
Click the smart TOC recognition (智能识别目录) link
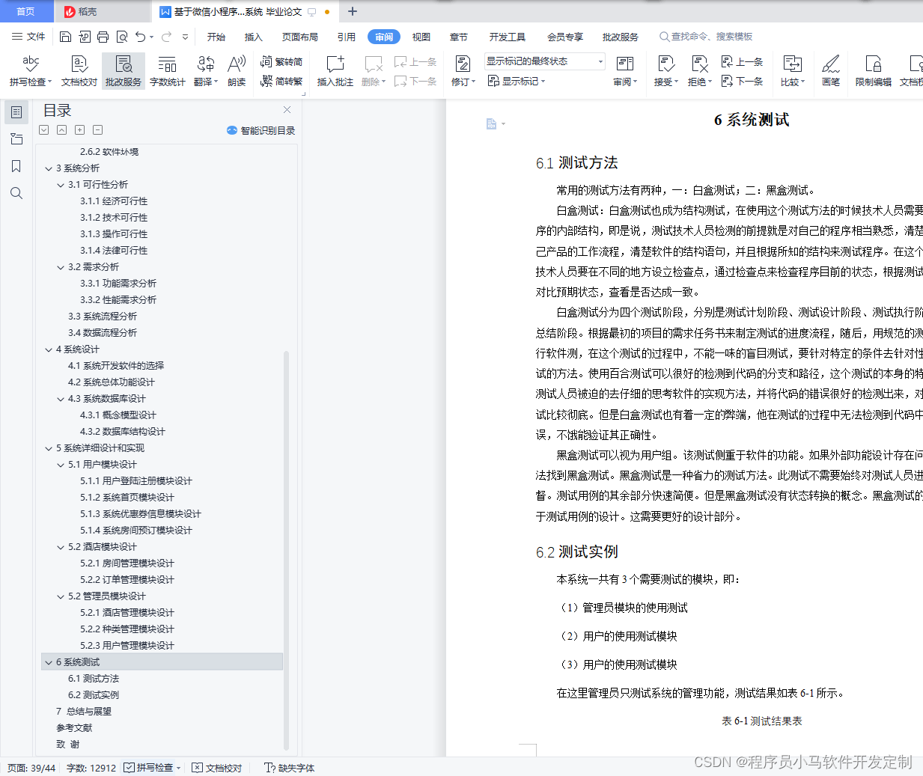261,130
